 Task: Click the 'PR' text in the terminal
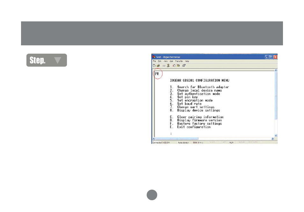(x=157, y=74)
